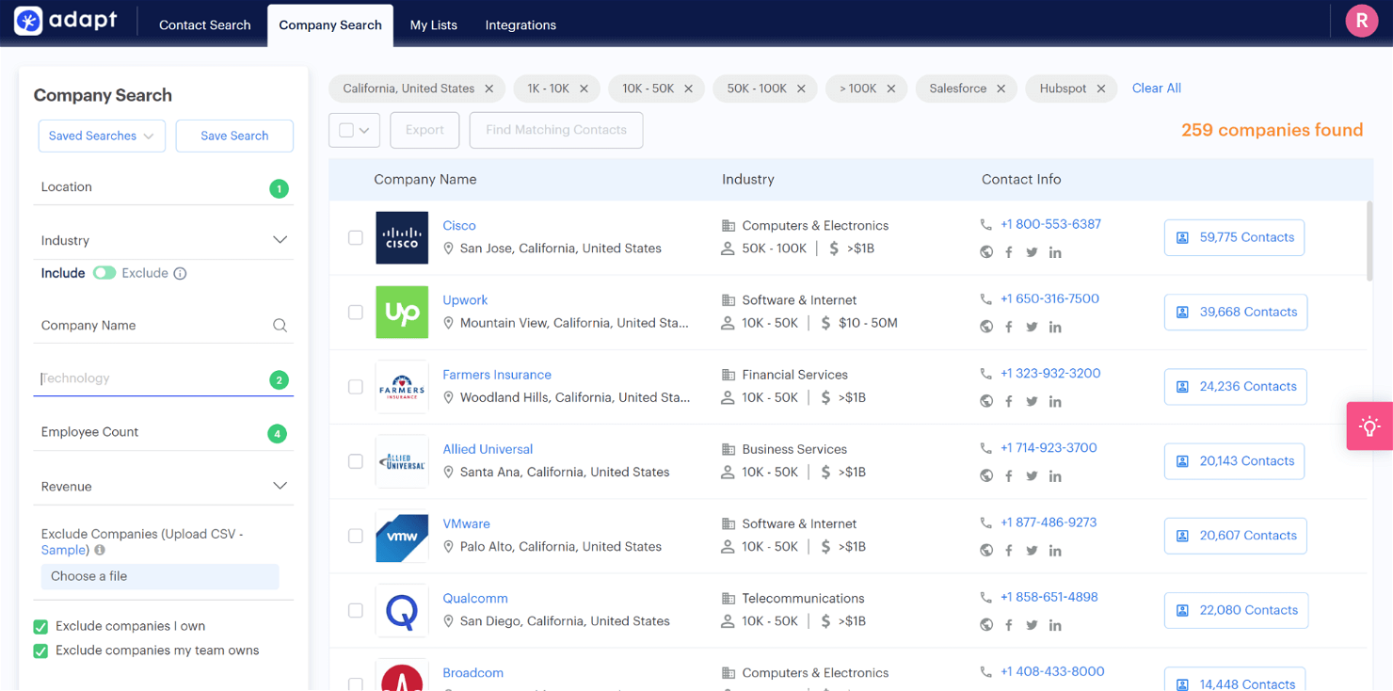The width and height of the screenshot is (1393, 691).
Task: Click the search magnifier in Company Name field
Action: (280, 325)
